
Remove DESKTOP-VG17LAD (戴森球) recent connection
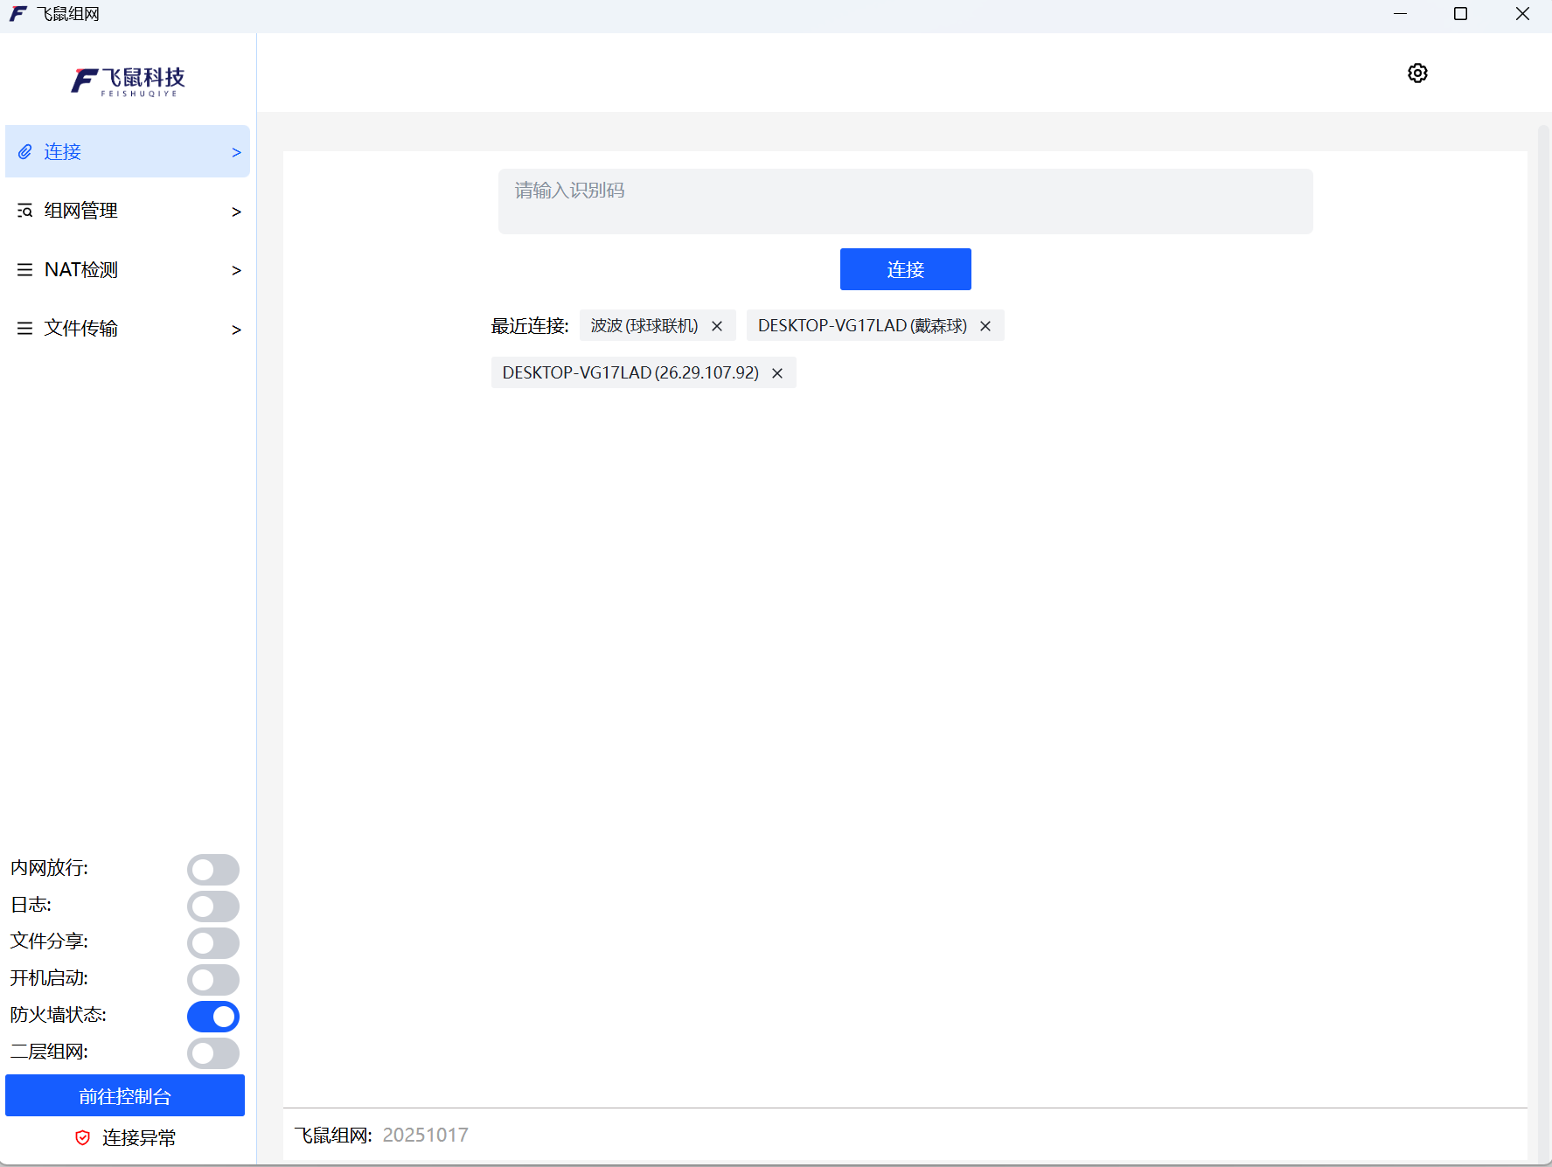[x=985, y=326]
